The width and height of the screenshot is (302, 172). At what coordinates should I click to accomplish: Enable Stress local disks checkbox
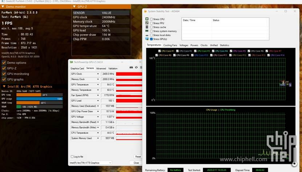[152, 35]
